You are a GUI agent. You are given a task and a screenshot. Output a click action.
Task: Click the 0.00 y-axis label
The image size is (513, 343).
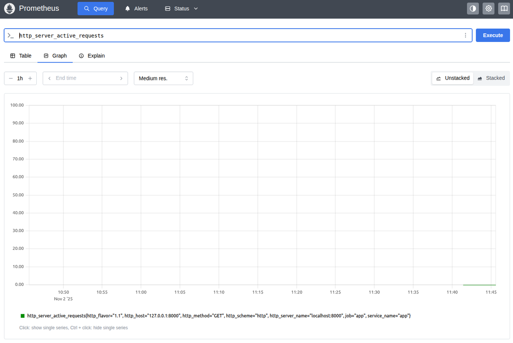click(20, 284)
